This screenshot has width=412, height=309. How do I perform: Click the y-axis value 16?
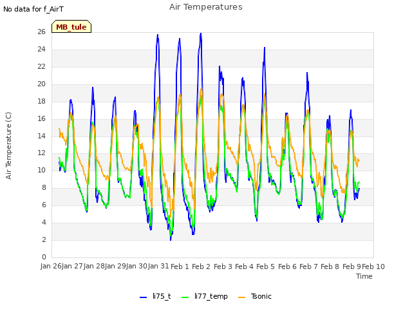(x=41, y=118)
